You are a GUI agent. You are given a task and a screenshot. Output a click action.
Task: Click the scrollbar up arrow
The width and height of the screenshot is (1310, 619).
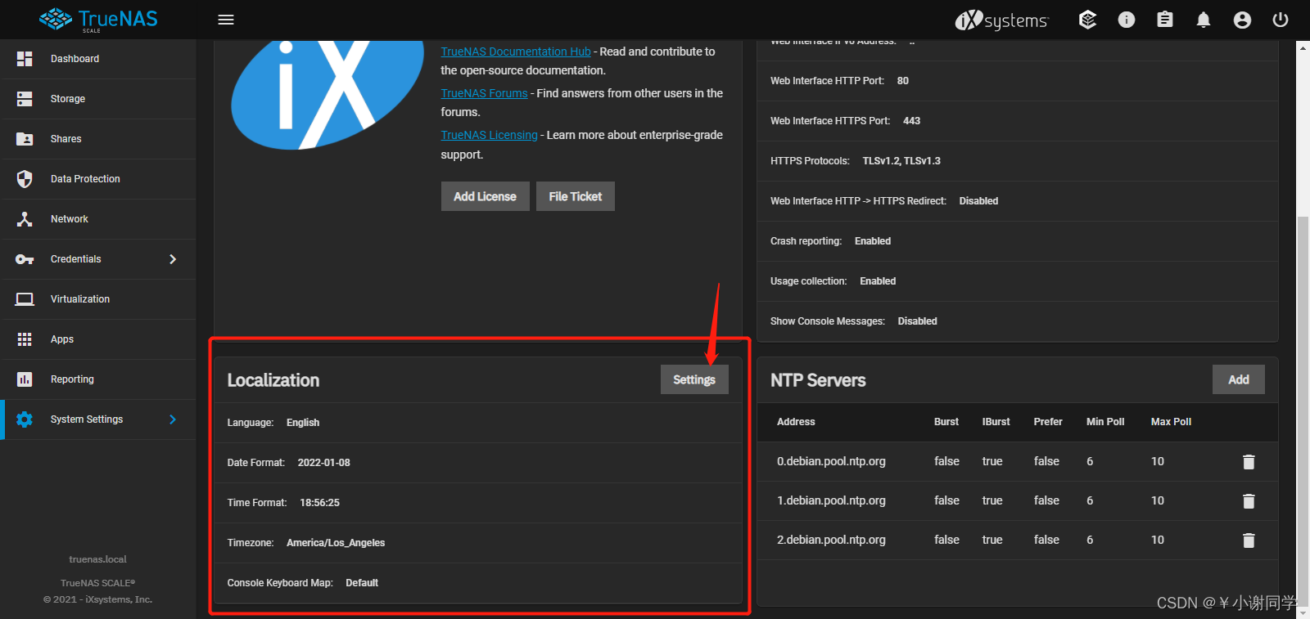tap(1303, 47)
